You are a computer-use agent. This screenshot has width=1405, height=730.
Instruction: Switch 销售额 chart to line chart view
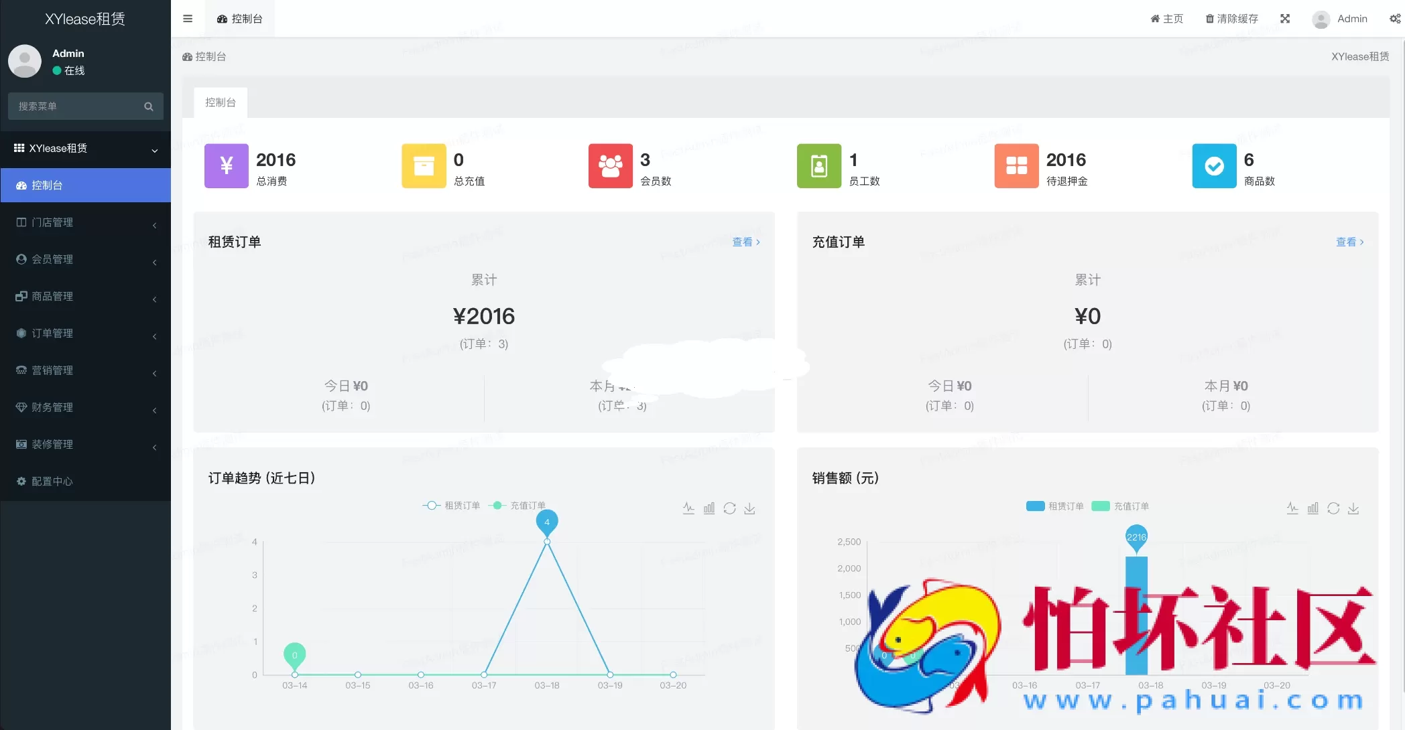1292,508
